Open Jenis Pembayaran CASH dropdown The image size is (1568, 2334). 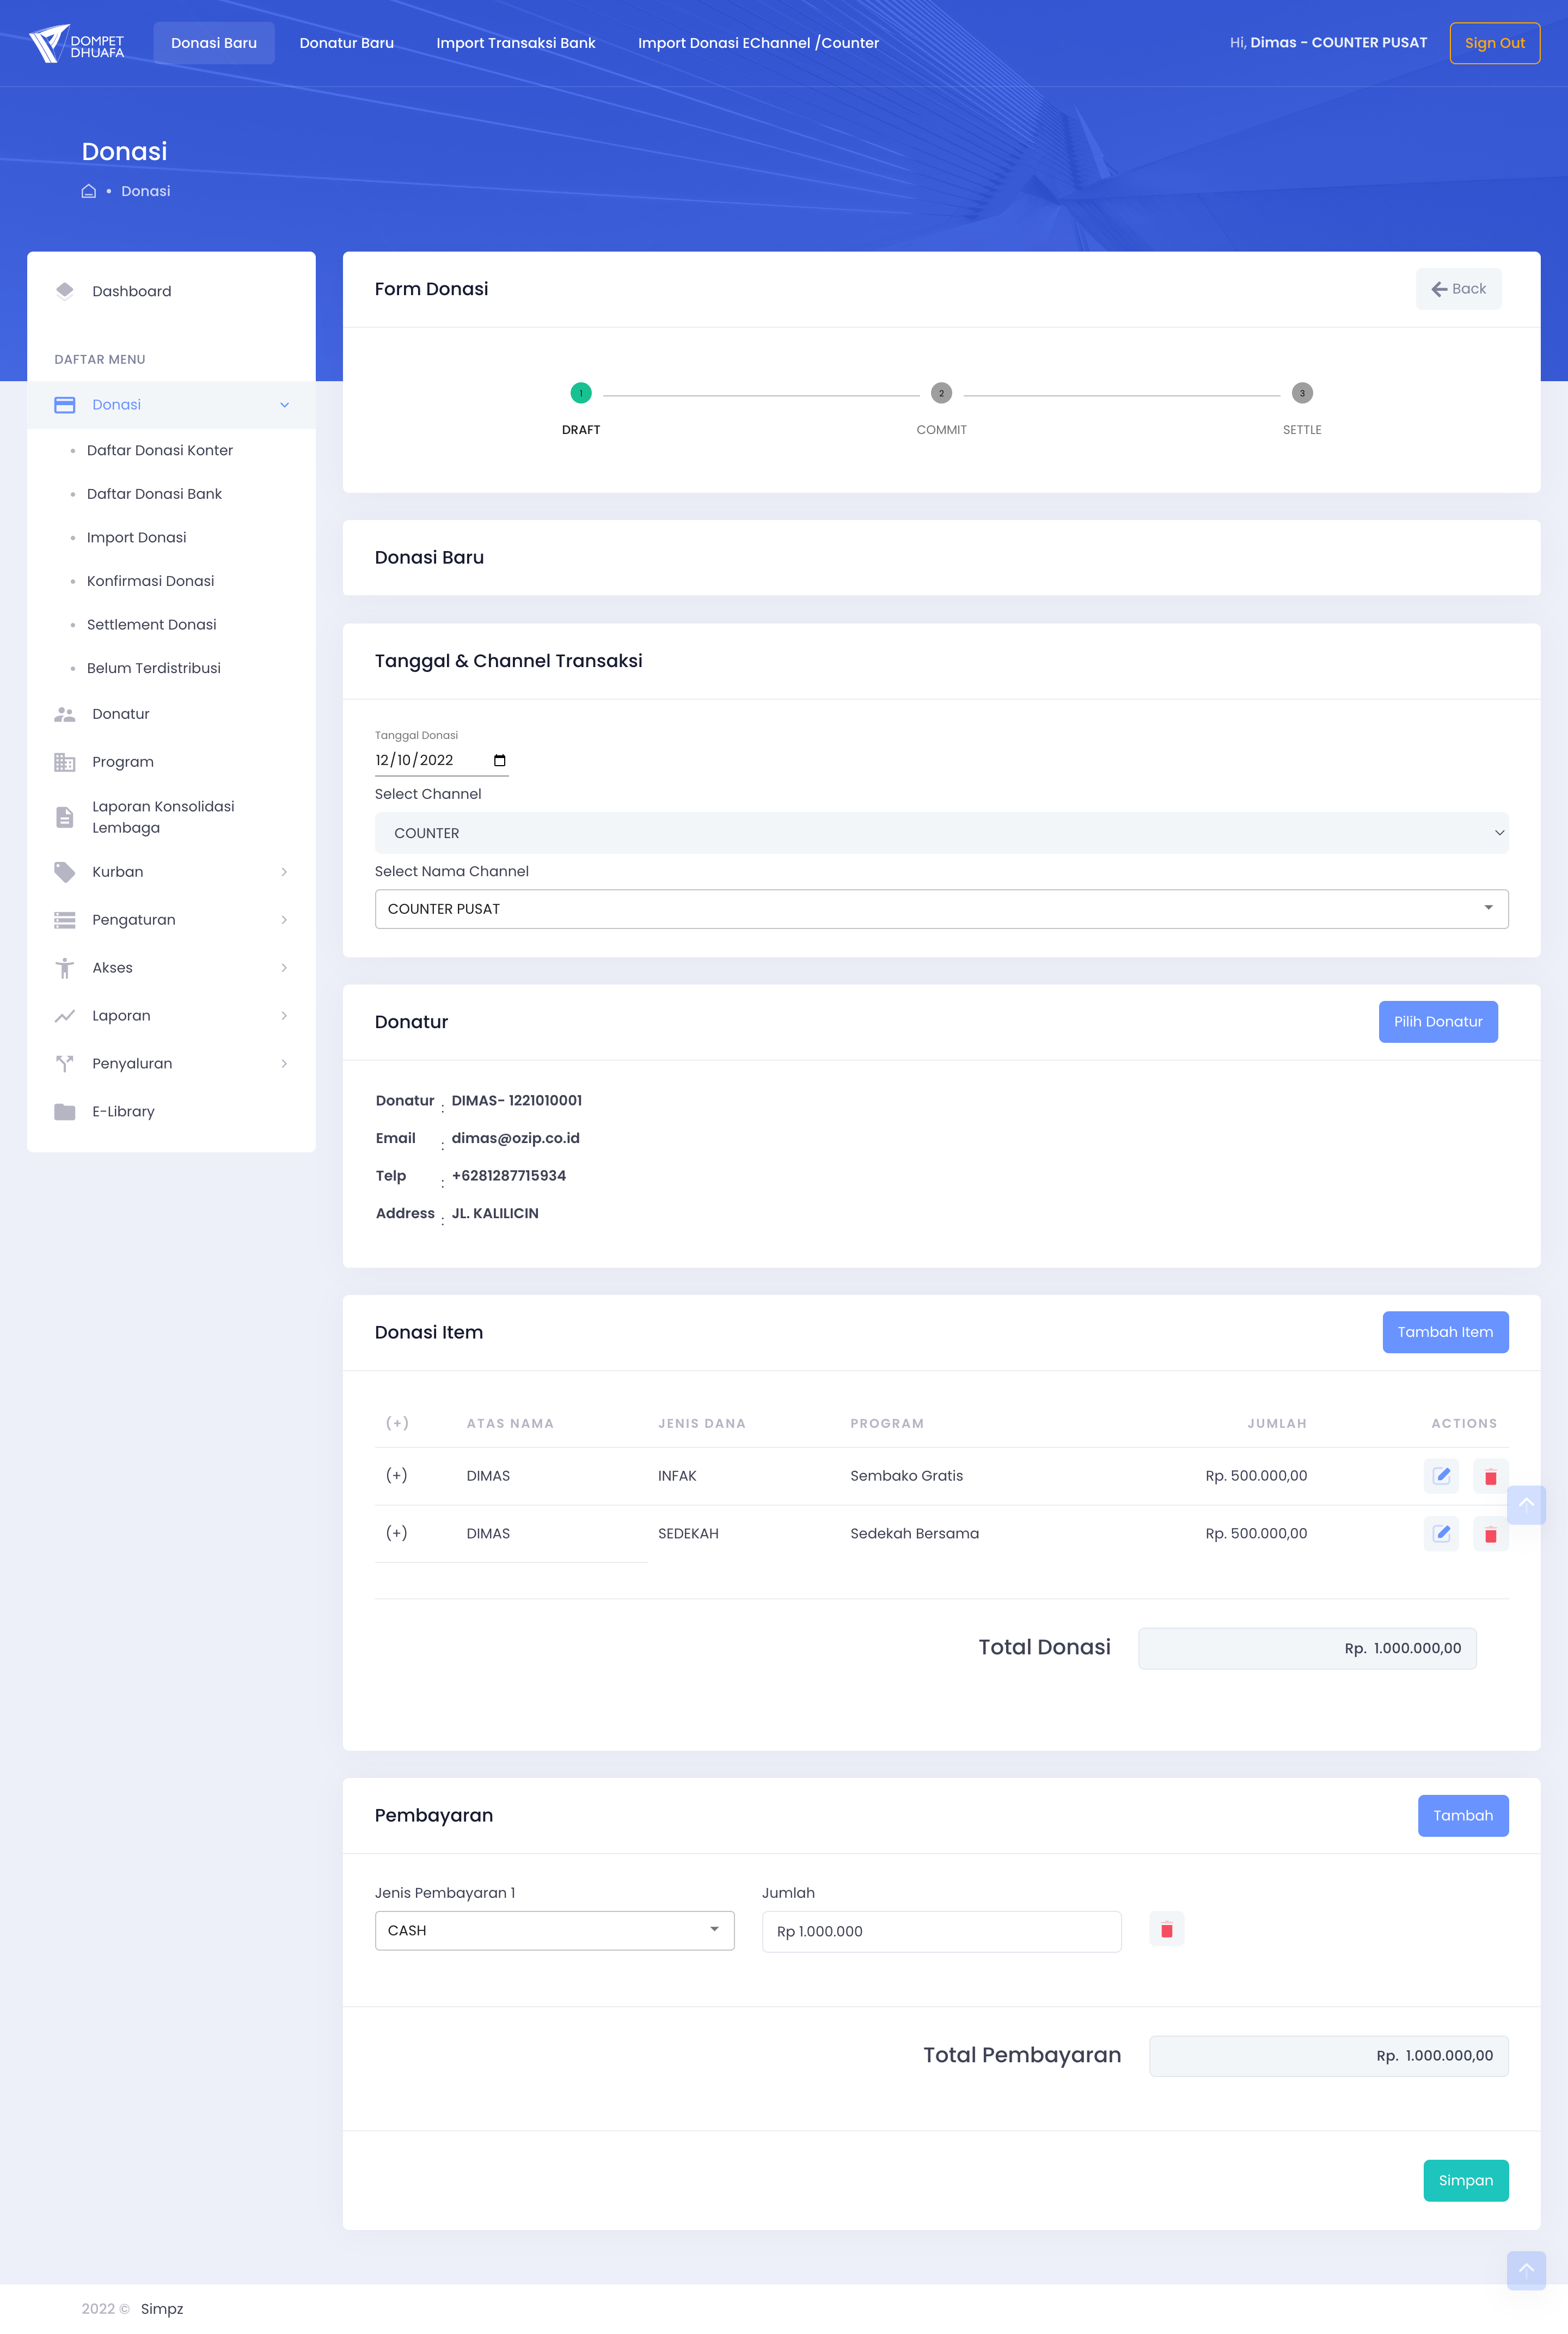554,1930
